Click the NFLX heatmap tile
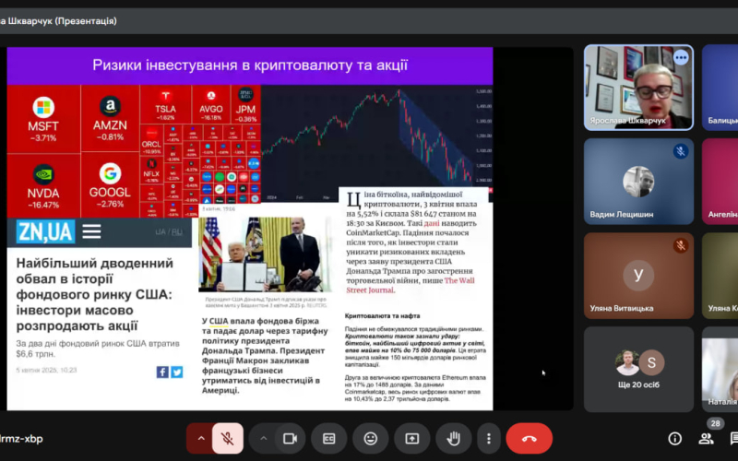Viewport: 738px width, 461px height. pos(151,171)
